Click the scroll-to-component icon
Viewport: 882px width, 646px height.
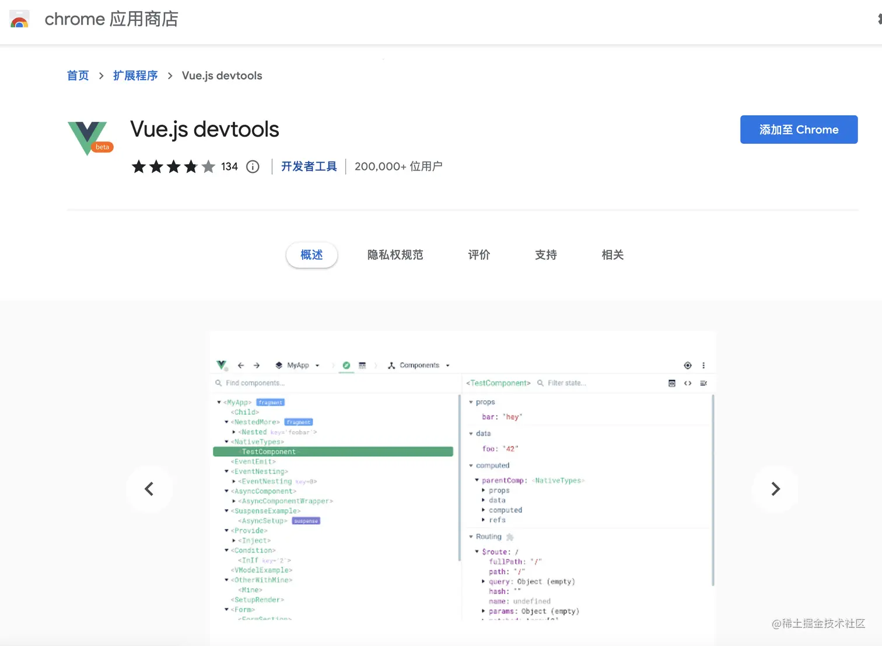pos(672,383)
